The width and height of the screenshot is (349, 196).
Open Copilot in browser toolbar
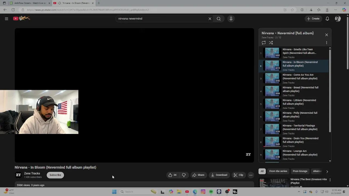click(344, 10)
